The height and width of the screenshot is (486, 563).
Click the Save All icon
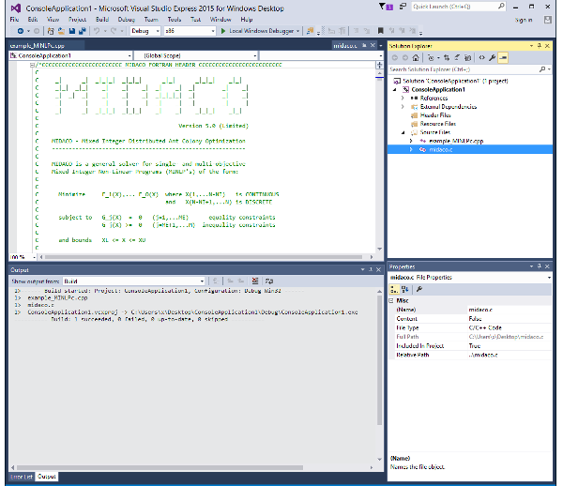coord(83,31)
